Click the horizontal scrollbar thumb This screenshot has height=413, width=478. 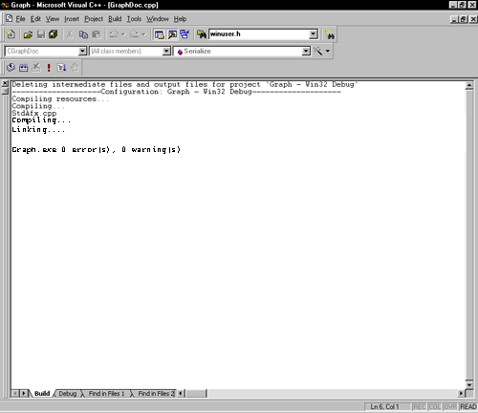(x=196, y=394)
